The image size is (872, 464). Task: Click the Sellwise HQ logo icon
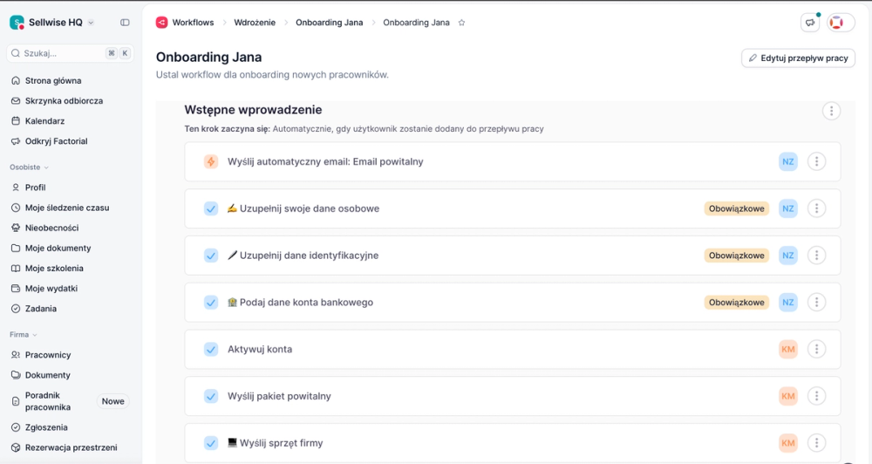(x=17, y=23)
